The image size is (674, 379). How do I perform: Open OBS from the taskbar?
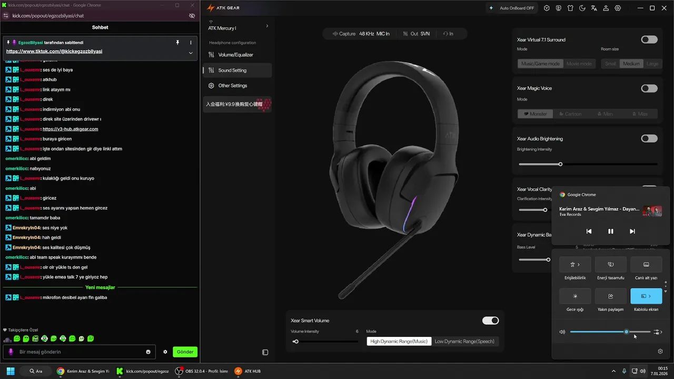[x=203, y=371]
